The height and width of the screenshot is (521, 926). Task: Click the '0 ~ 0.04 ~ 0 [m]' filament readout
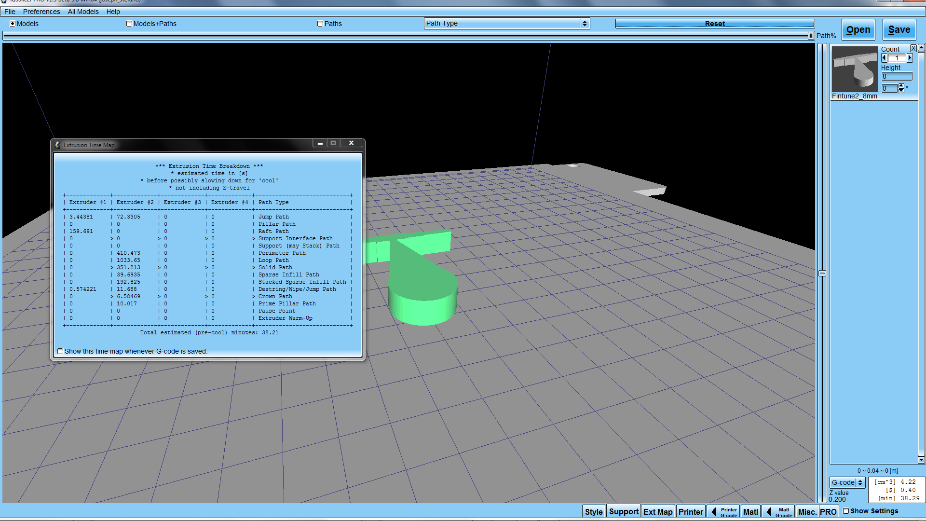point(878,471)
